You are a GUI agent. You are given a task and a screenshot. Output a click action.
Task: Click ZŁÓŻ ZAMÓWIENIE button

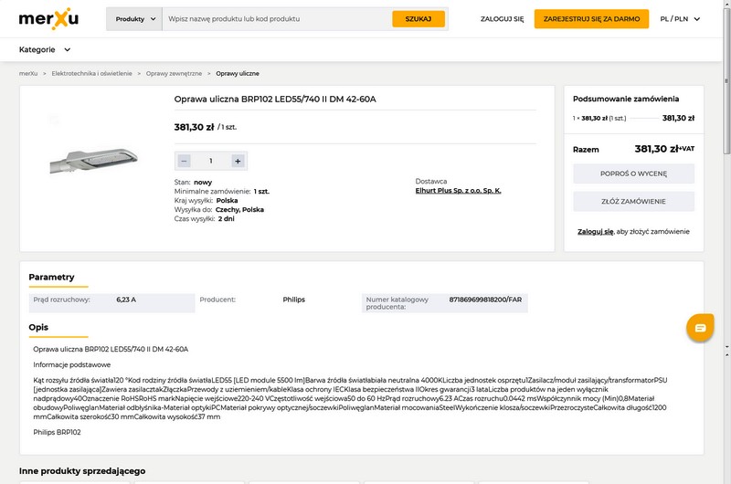pos(633,202)
